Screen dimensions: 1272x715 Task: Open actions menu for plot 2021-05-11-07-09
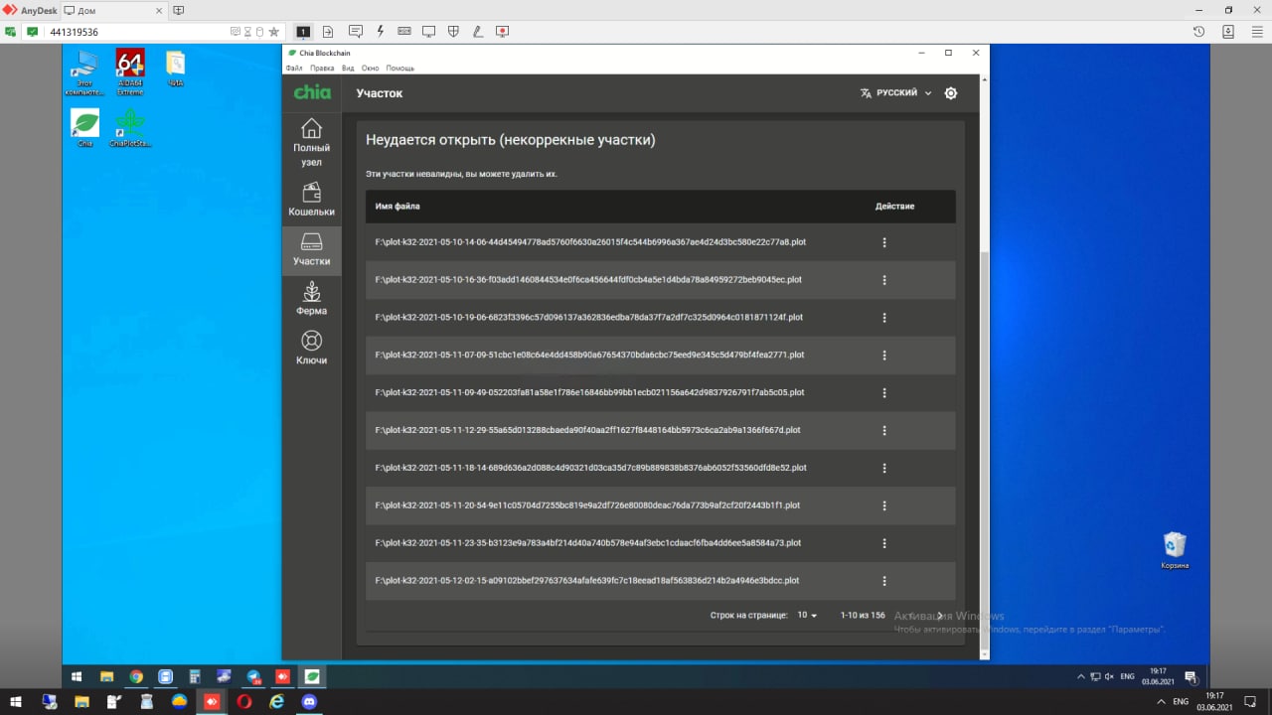tap(884, 356)
